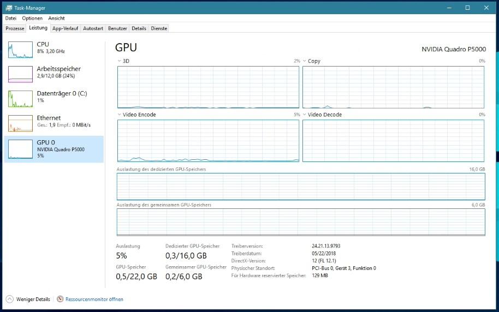Switch to the Prozesse tab
Screen dimensions: 499x312
(15, 28)
